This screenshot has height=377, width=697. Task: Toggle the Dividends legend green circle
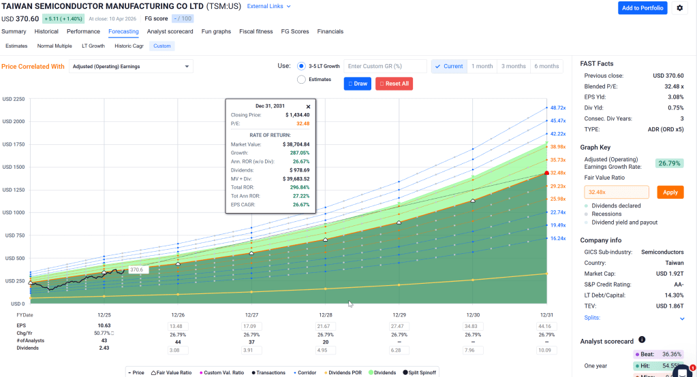[x=373, y=372]
